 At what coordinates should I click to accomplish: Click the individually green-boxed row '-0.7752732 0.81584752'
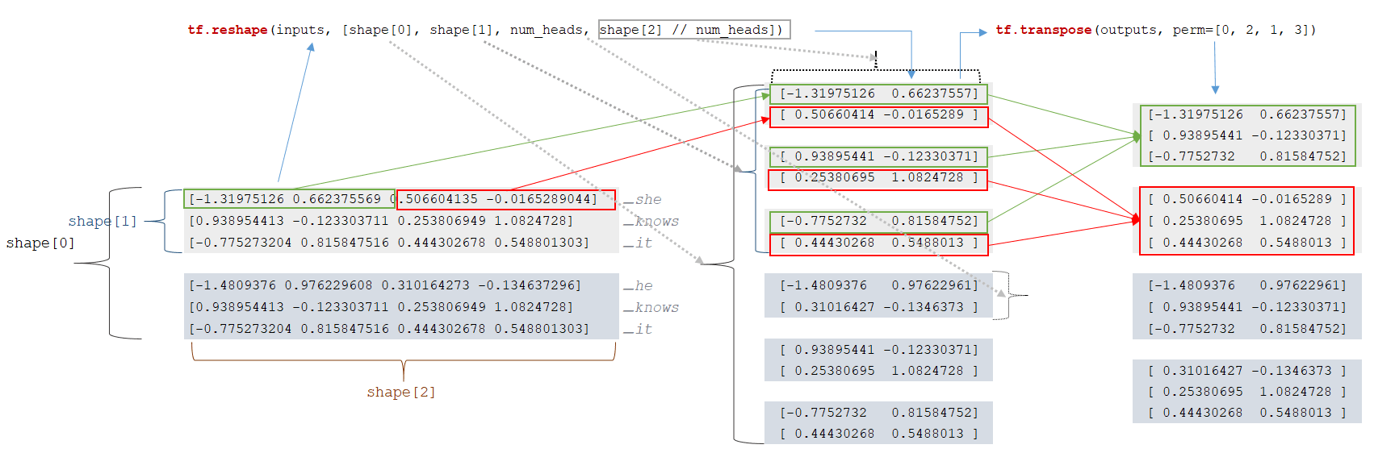tap(878, 221)
